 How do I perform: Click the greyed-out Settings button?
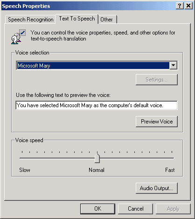(157, 80)
